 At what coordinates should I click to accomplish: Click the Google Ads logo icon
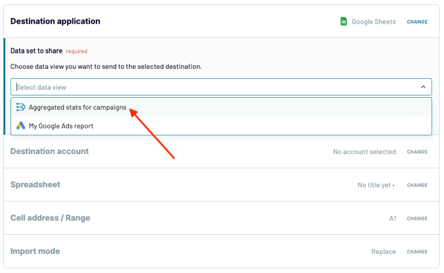click(x=21, y=126)
